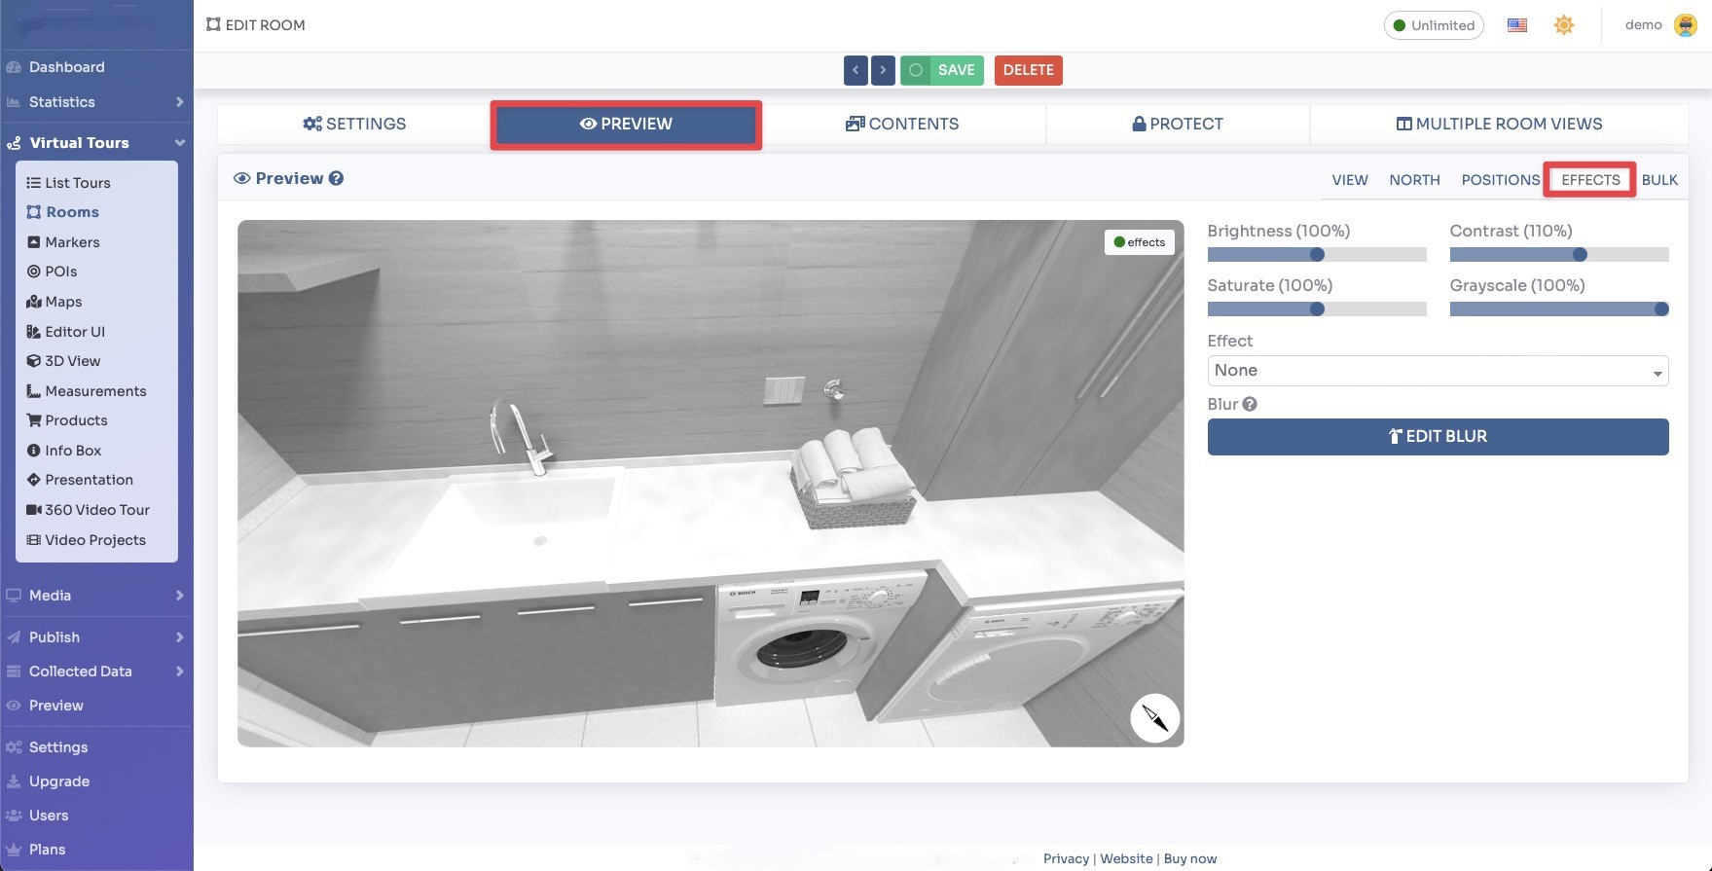Expand the Statistics menu

click(x=94, y=102)
